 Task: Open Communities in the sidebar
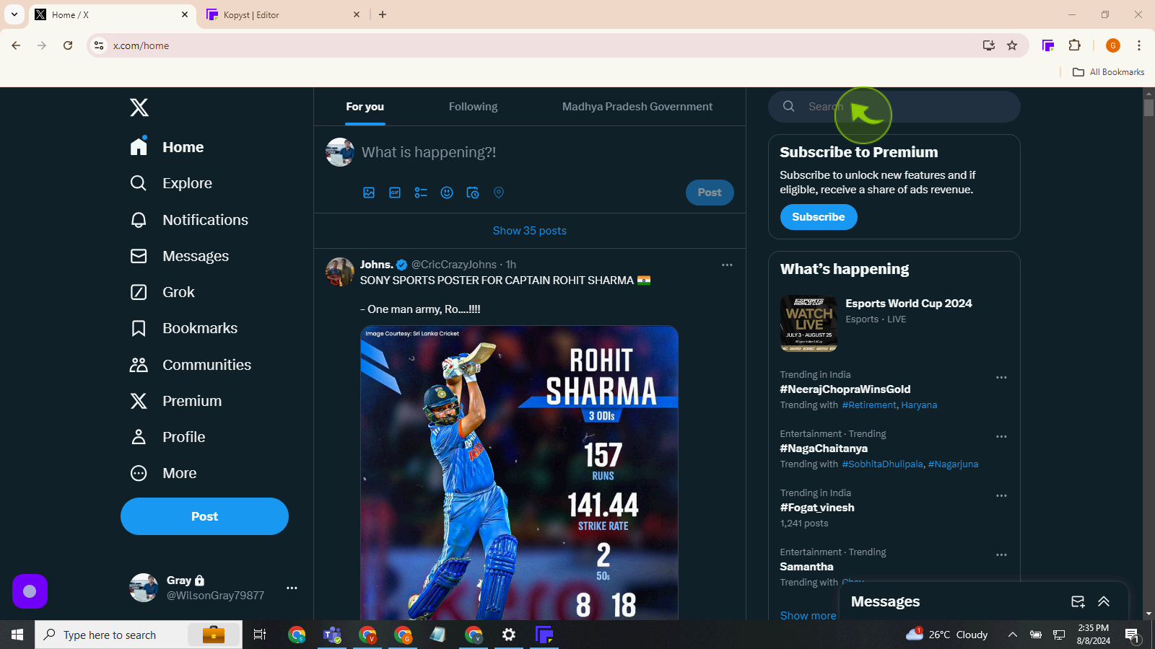click(191, 365)
